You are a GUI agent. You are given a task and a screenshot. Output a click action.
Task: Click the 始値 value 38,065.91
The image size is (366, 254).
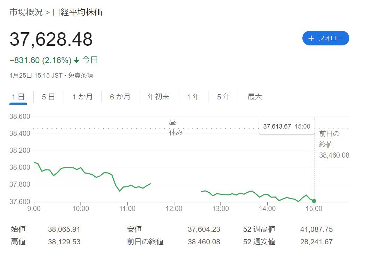tap(64, 229)
